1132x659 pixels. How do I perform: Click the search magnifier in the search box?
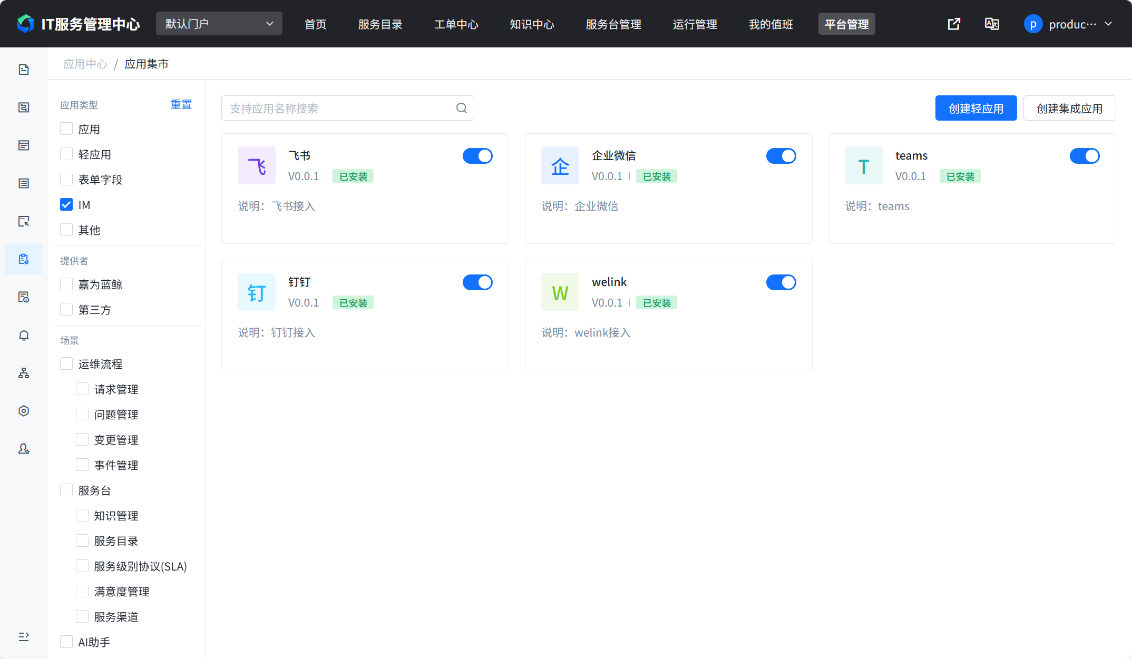tap(461, 107)
